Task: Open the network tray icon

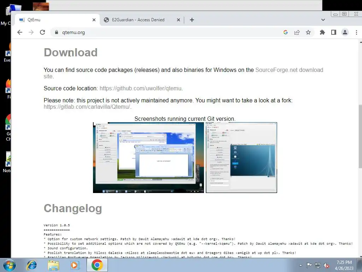Action: tap(318, 265)
